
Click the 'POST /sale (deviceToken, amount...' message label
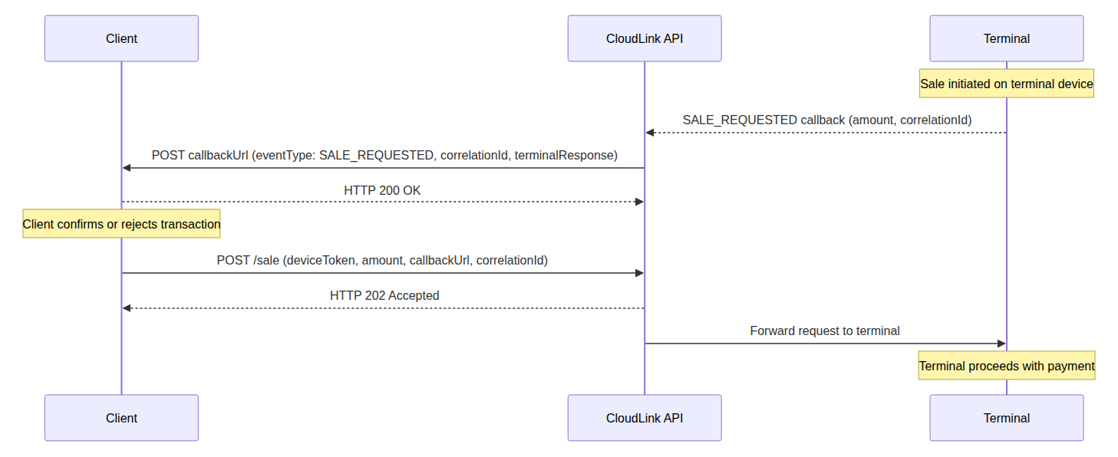click(382, 260)
